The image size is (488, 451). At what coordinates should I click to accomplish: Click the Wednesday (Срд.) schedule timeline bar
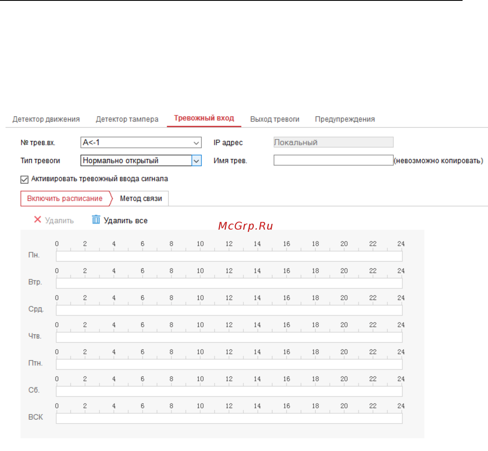[x=229, y=310]
